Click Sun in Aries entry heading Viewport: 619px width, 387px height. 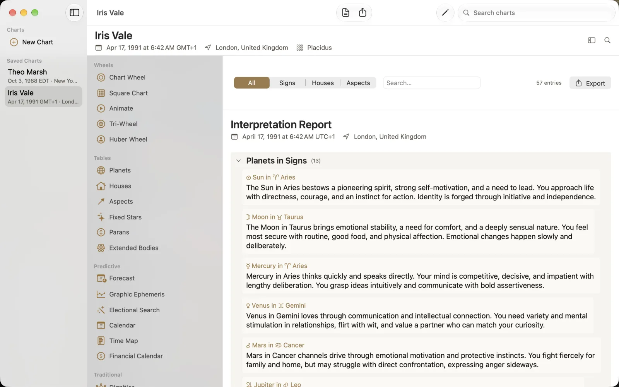(x=271, y=177)
